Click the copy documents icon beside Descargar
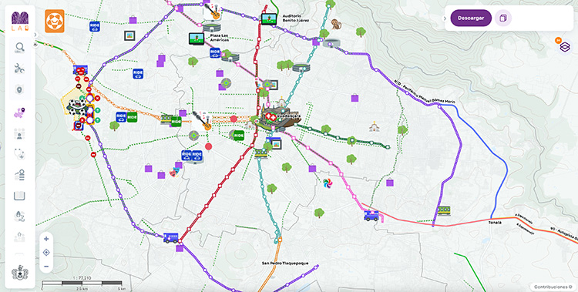 tap(502, 18)
